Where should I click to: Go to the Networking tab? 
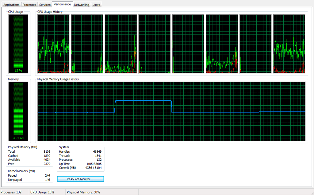[82, 5]
